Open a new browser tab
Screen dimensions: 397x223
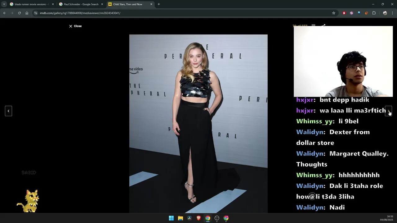pos(159,4)
